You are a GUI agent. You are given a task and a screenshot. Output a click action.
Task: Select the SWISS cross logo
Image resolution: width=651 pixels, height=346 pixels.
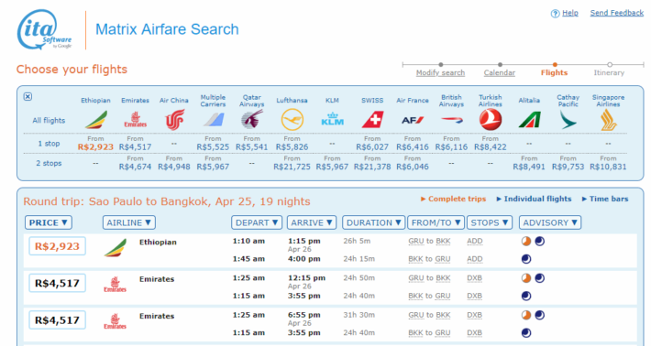click(x=372, y=120)
